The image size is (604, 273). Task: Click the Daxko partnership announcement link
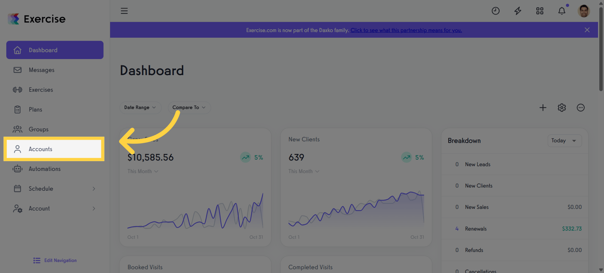coord(406,30)
